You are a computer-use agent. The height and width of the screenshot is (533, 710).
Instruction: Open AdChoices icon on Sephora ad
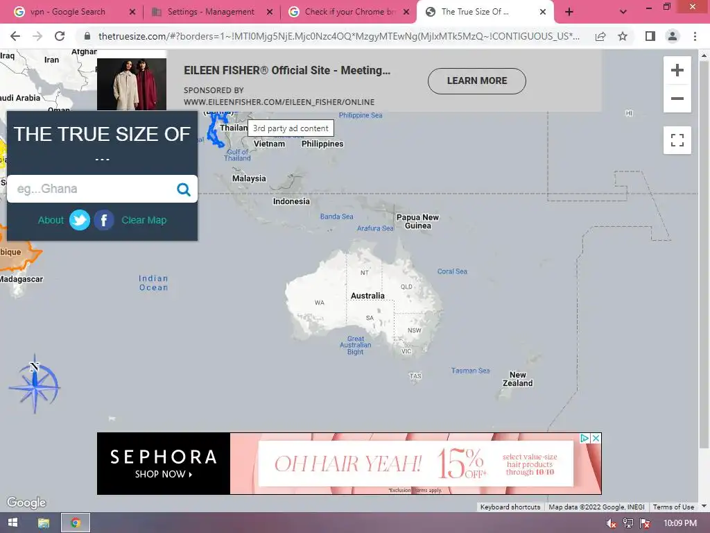pyautogui.click(x=585, y=439)
